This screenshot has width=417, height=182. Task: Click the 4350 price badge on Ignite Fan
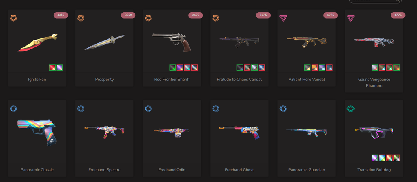61,15
